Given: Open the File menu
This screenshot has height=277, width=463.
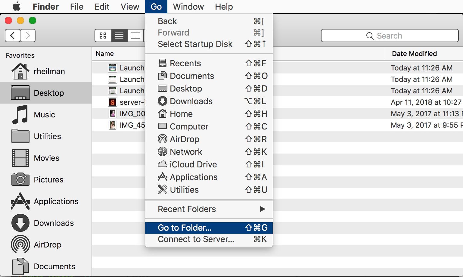Looking at the screenshot, I should tap(77, 7).
